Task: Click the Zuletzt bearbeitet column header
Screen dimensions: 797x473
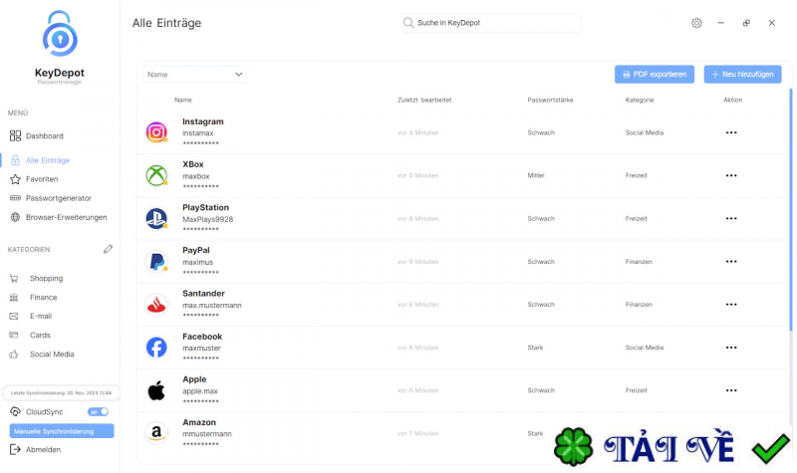Action: 424,101
